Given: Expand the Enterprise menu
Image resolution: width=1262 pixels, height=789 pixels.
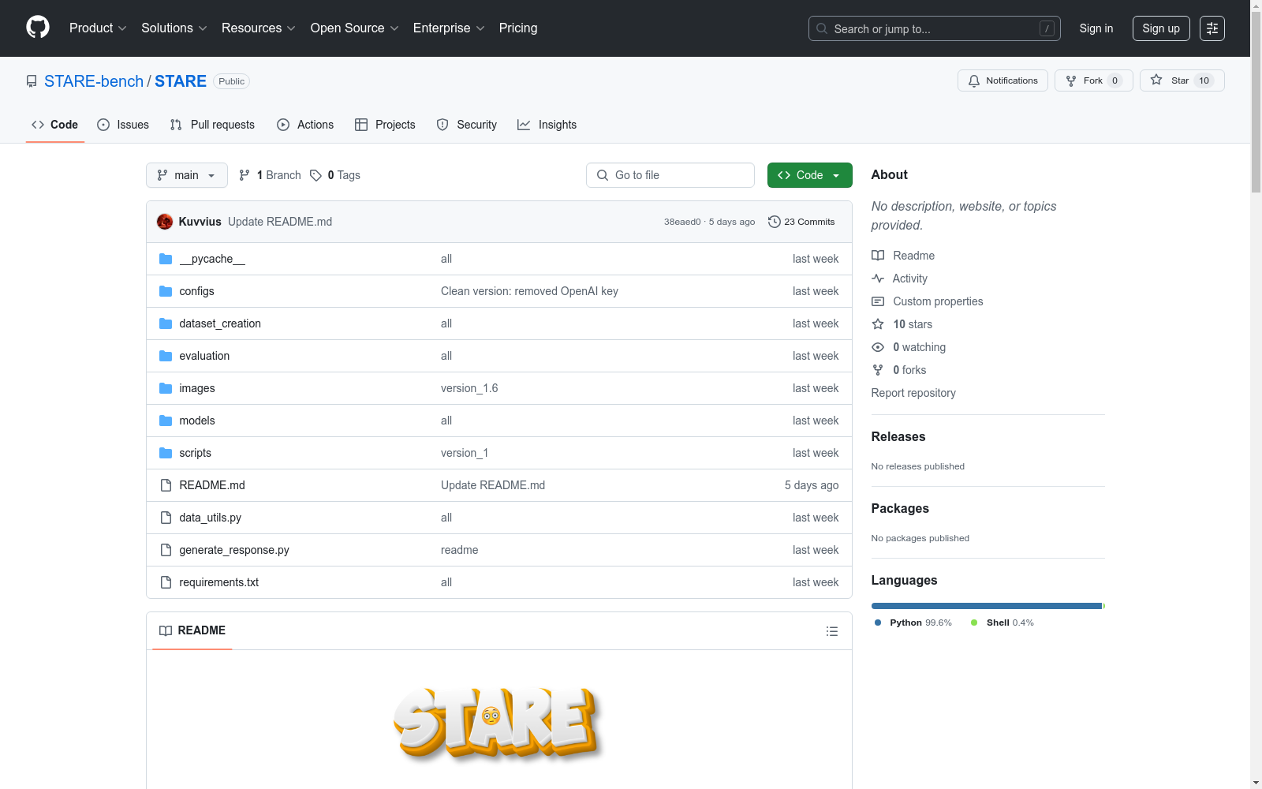Looking at the screenshot, I should (449, 28).
